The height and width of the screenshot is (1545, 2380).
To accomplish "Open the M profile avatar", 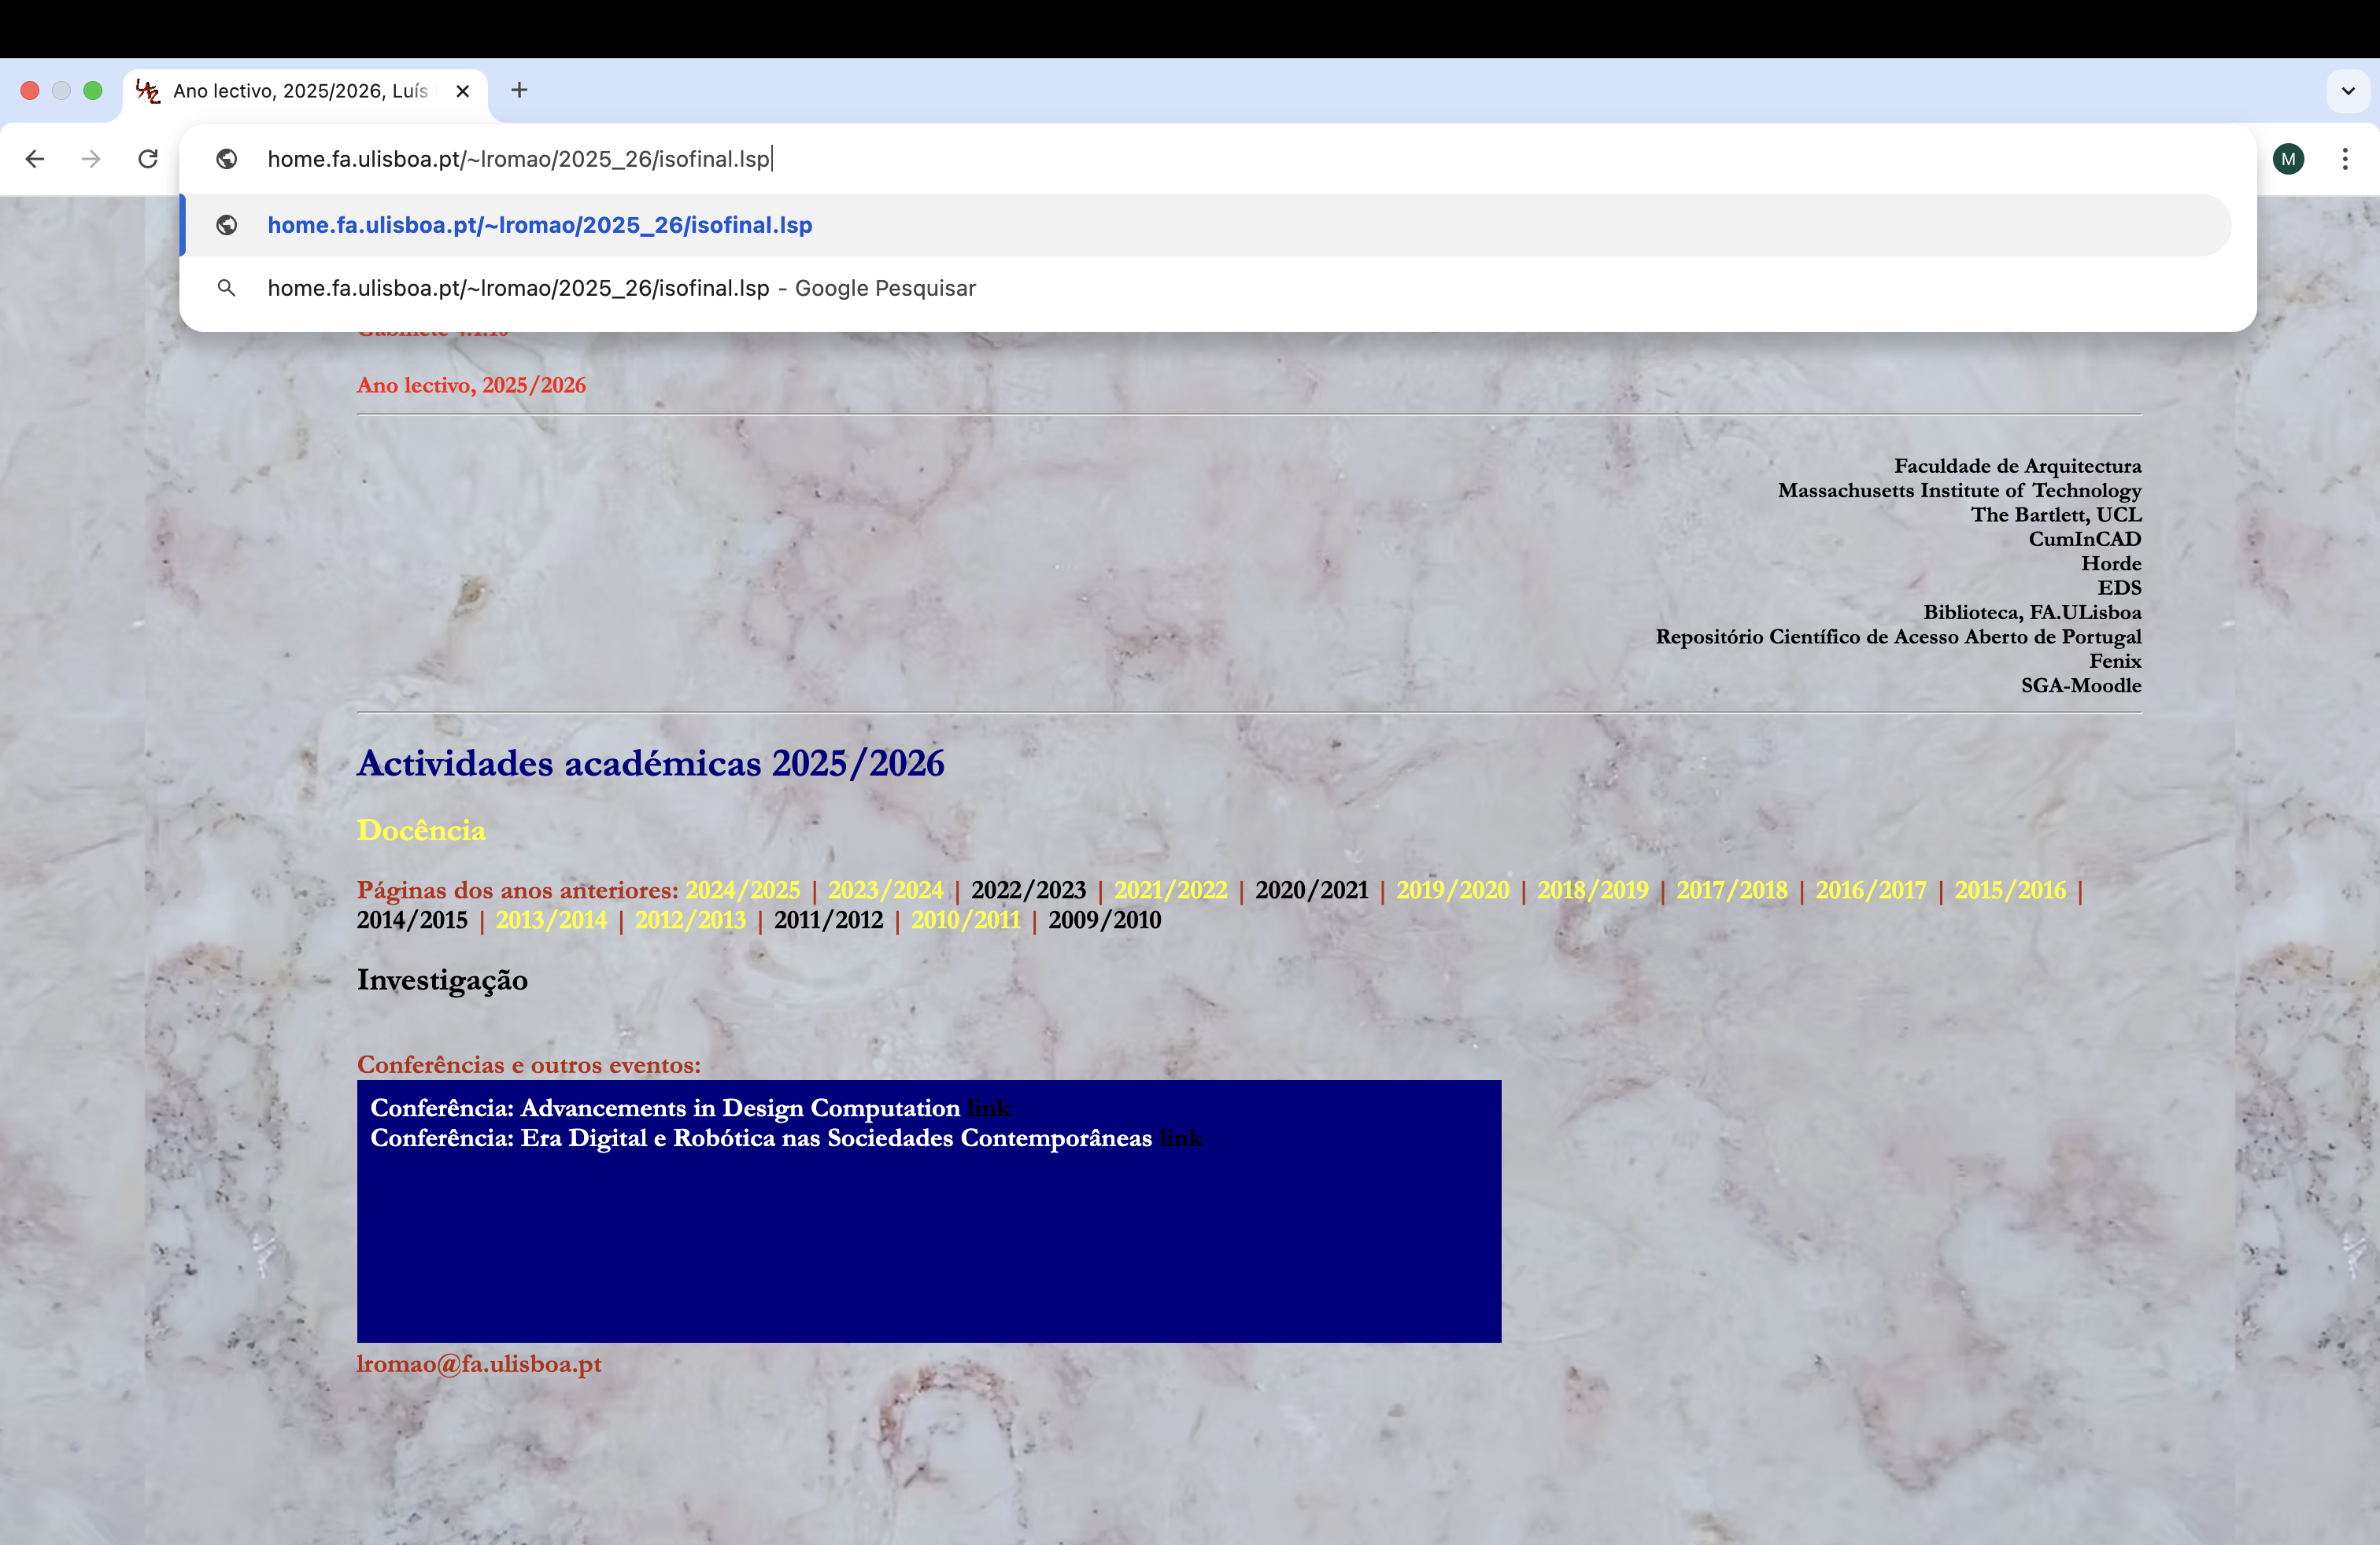I will [x=2288, y=159].
